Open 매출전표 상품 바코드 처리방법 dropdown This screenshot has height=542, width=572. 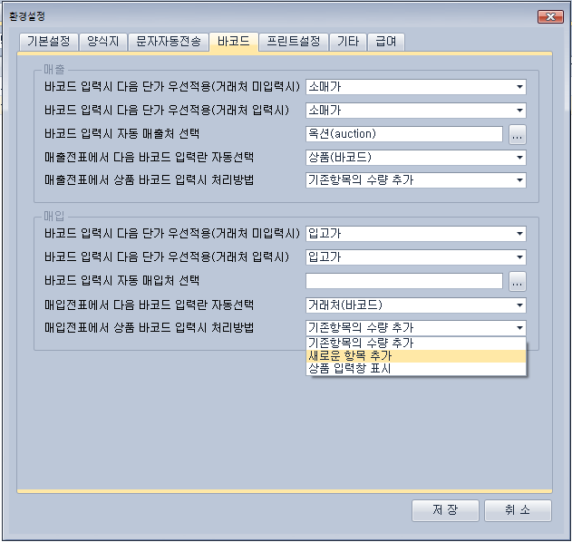(x=416, y=180)
